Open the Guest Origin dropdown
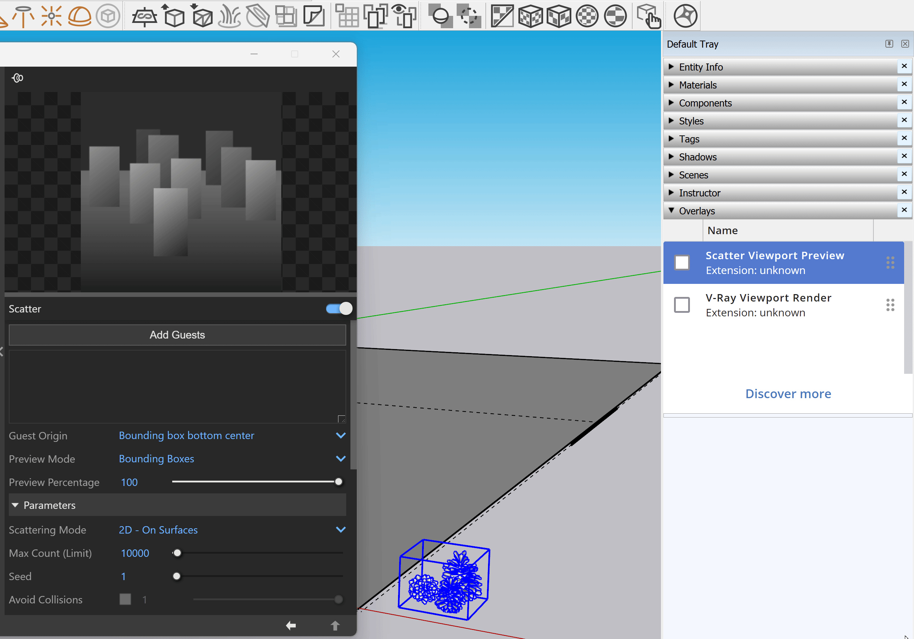This screenshot has height=639, width=914. click(340, 435)
